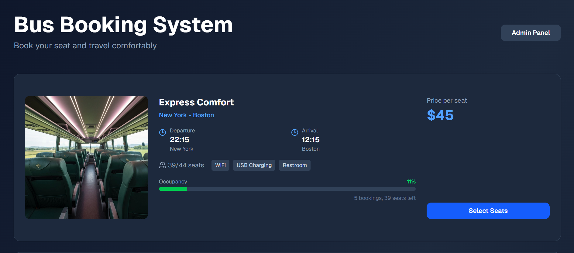Click the "5 bookings, 39 seats left" text
The height and width of the screenshot is (253, 574).
click(385, 198)
